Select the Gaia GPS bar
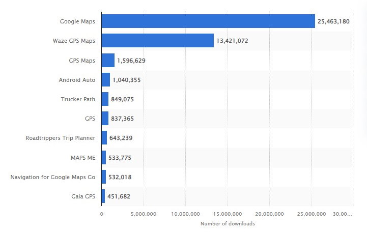 (103, 196)
